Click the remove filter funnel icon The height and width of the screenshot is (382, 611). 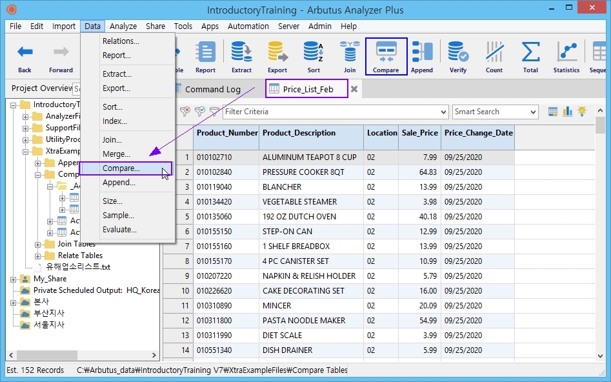[185, 112]
